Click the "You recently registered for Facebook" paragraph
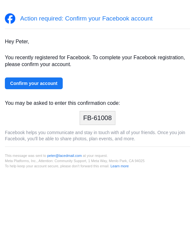195x250 pixels. point(95,58)
